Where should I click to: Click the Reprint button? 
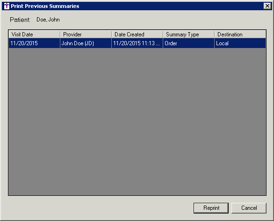[x=211, y=208]
